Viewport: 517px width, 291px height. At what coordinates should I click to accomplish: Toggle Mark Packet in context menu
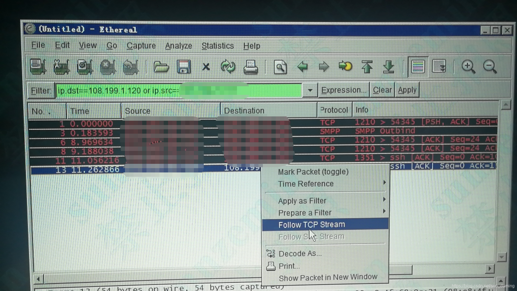tap(313, 172)
